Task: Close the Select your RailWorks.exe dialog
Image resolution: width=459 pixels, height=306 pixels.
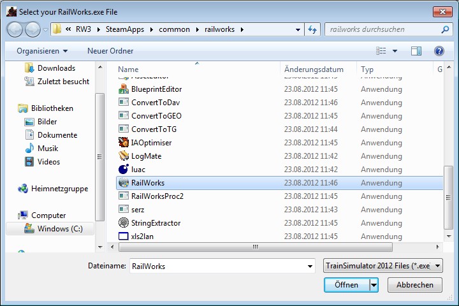Action: (442, 12)
